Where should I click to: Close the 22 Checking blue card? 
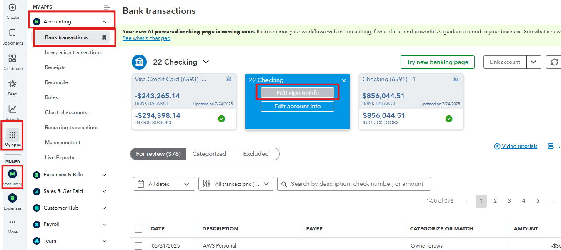(343, 81)
